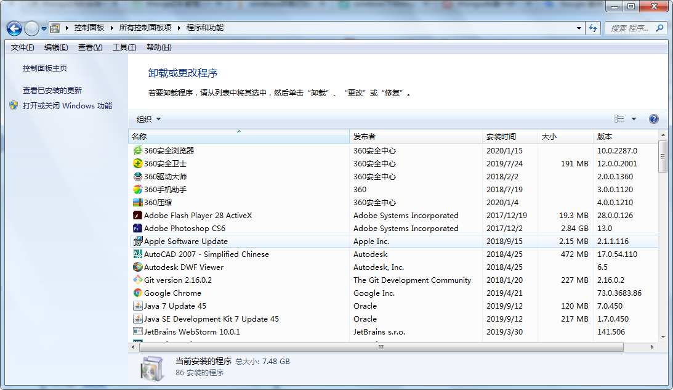Click the 程序和功能 breadcrumb
The height and width of the screenshot is (390, 673).
[x=205, y=28]
